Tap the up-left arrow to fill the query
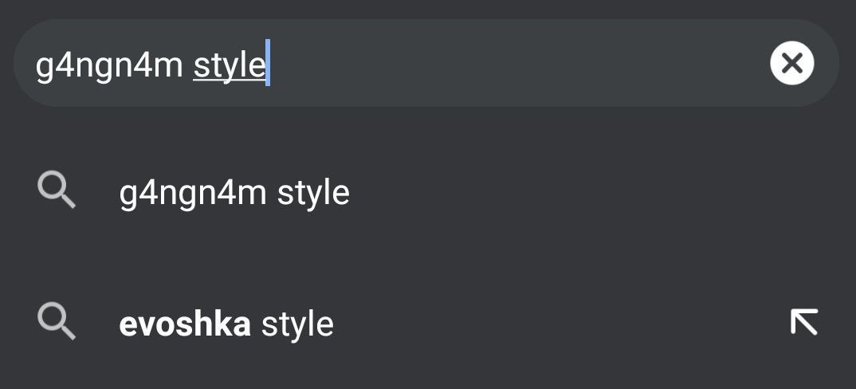This screenshot has width=856, height=389. point(804,322)
